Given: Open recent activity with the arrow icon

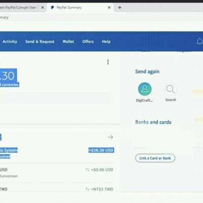Looking at the screenshot, I should [x=110, y=137].
